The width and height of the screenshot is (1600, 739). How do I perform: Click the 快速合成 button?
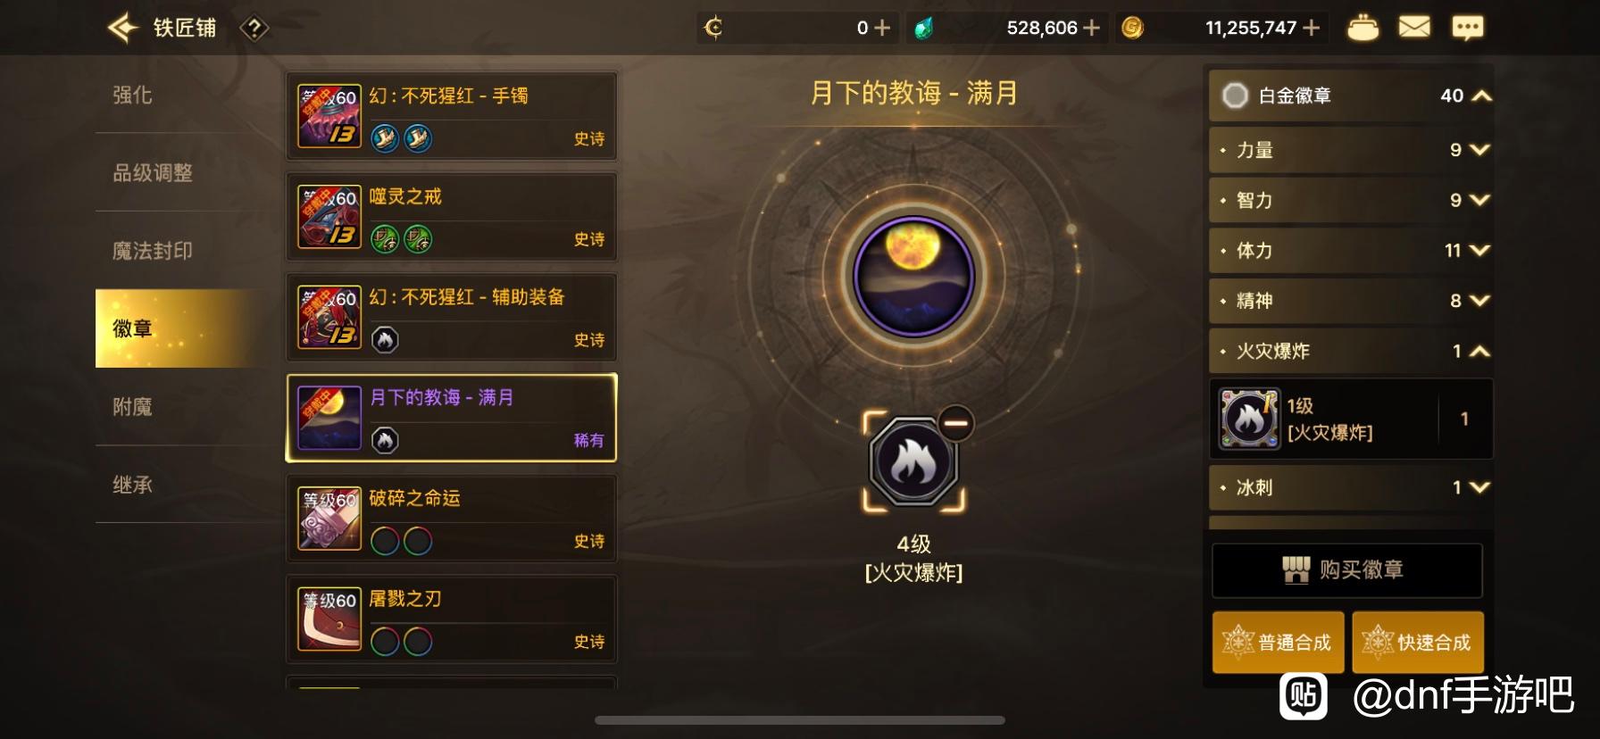pyautogui.click(x=1417, y=642)
